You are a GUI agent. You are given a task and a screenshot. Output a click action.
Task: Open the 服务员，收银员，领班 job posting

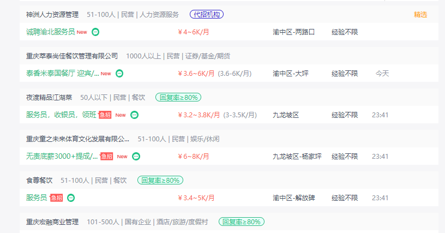pyautogui.click(x=61, y=115)
